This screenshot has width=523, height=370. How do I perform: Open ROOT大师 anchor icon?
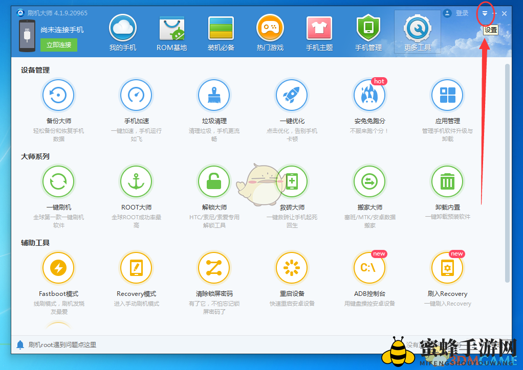[136, 181]
